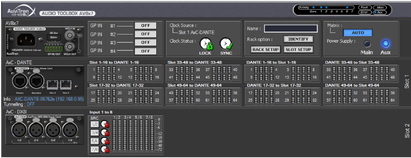Click Slot 49-64 to DANTE 49-64 meter panel
This screenshot has width=411, height=158.
pyautogui.click(x=203, y=97)
